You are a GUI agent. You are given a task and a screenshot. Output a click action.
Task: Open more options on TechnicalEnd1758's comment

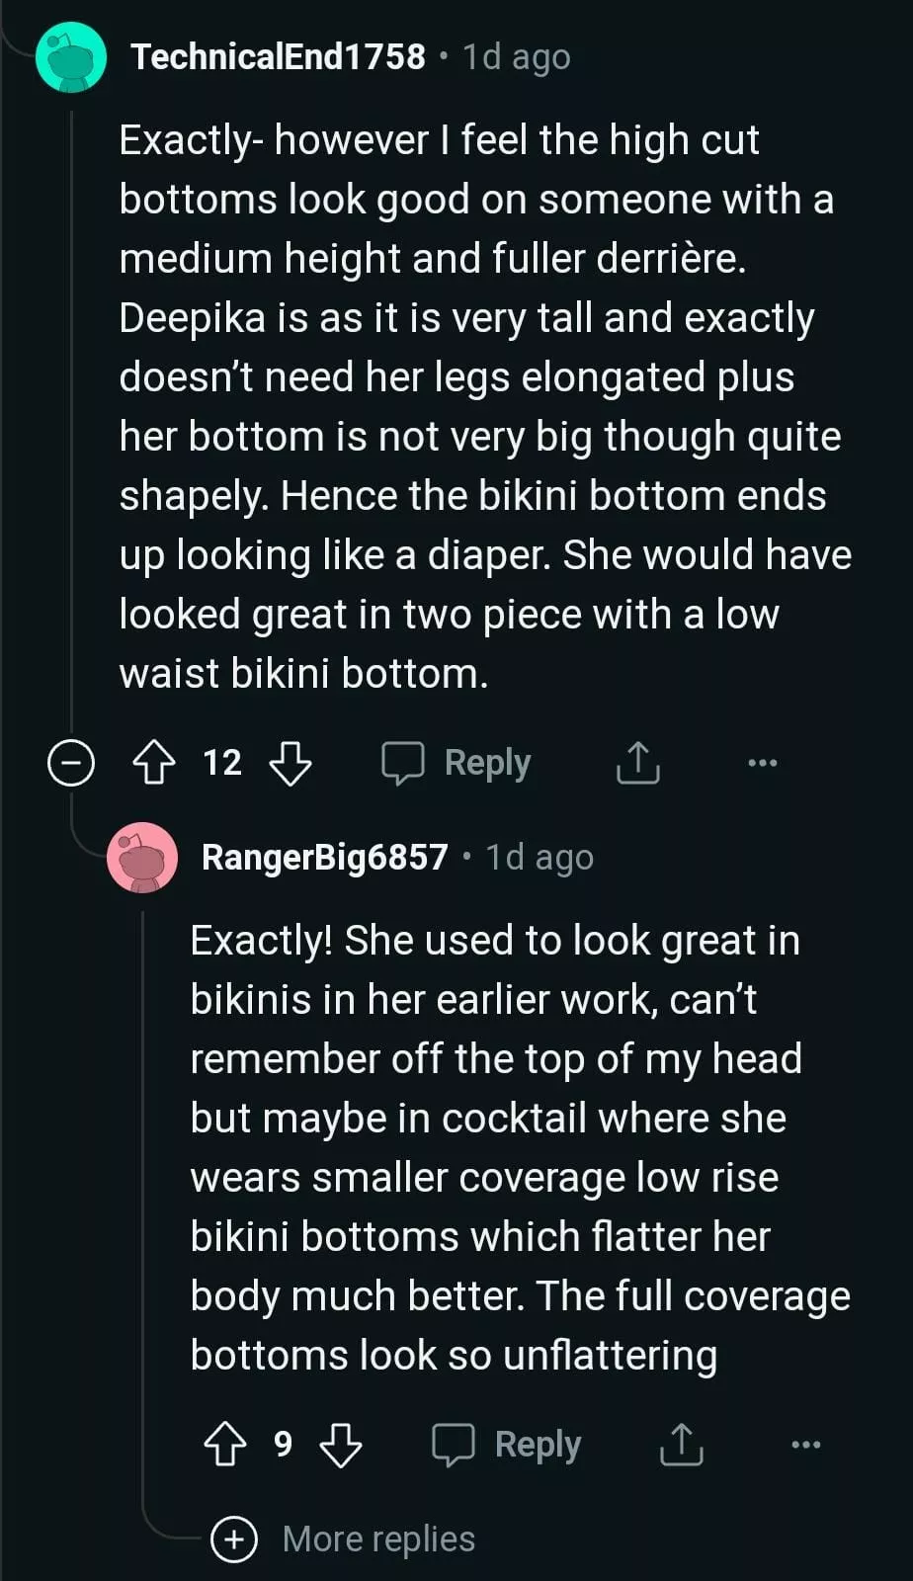click(x=763, y=763)
